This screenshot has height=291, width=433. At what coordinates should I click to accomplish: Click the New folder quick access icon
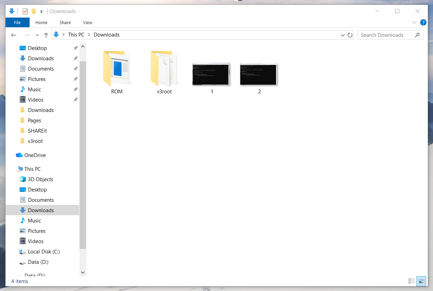[34, 11]
